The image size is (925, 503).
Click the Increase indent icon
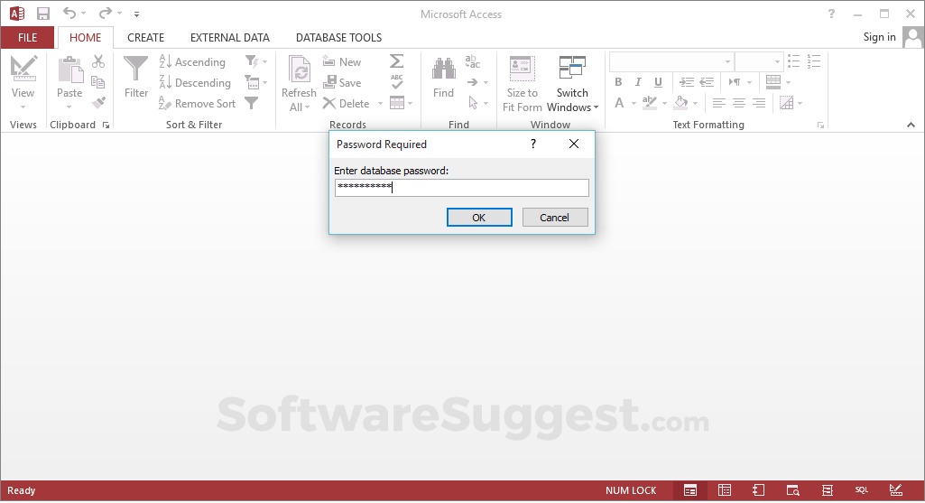click(686, 82)
